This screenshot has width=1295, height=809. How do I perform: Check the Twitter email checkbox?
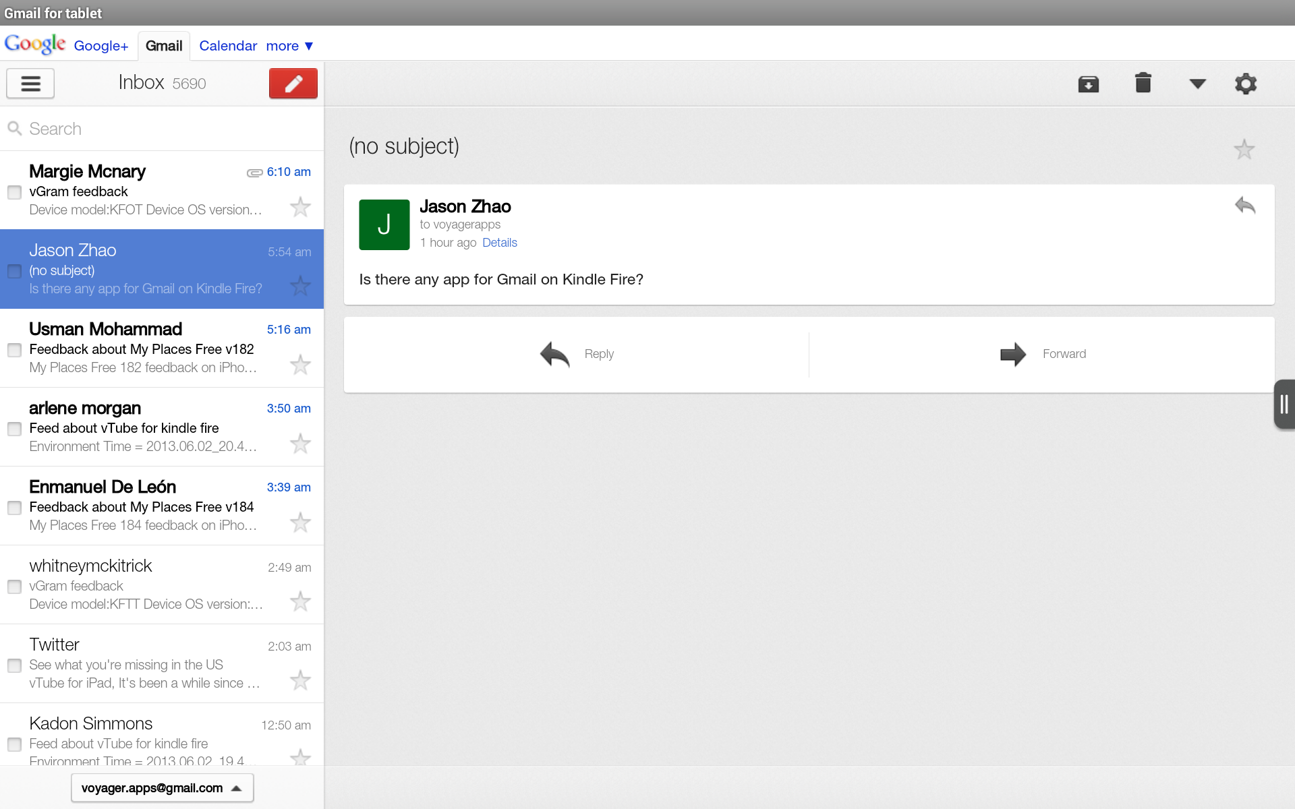(14, 665)
